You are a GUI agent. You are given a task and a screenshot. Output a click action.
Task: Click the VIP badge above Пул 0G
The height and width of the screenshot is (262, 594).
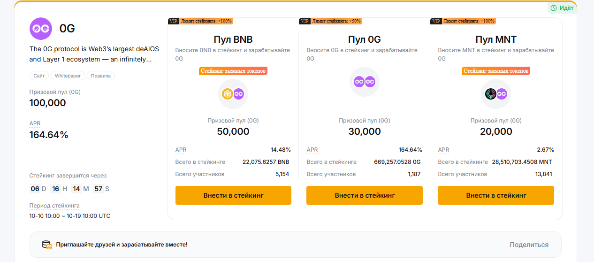(x=305, y=21)
